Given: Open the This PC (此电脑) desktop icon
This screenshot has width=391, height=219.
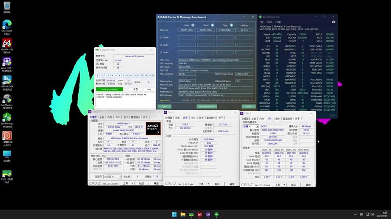Looking at the screenshot, I should pyautogui.click(x=7, y=156).
